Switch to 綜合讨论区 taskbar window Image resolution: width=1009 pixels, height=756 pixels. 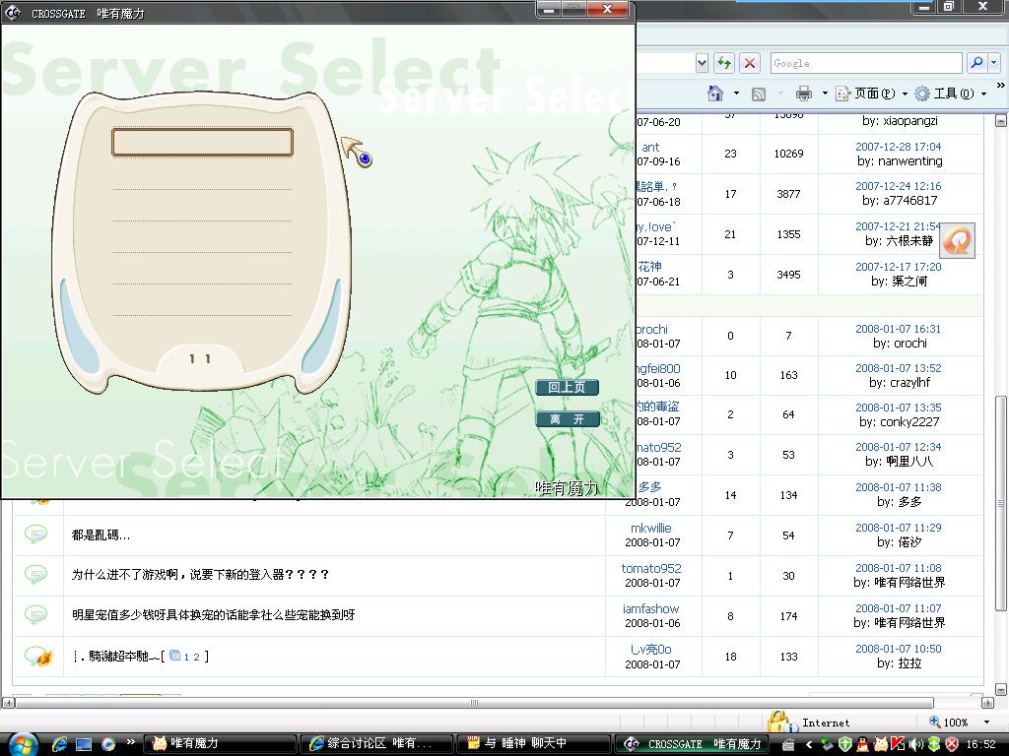(x=377, y=744)
